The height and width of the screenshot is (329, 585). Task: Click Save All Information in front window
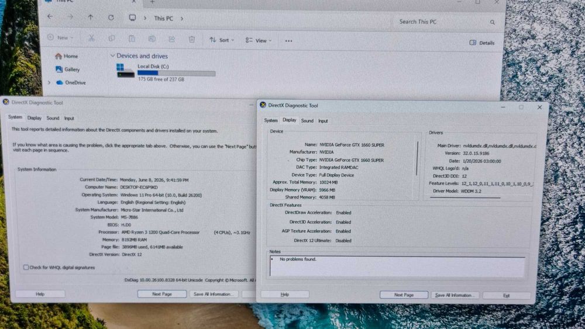[455, 295]
